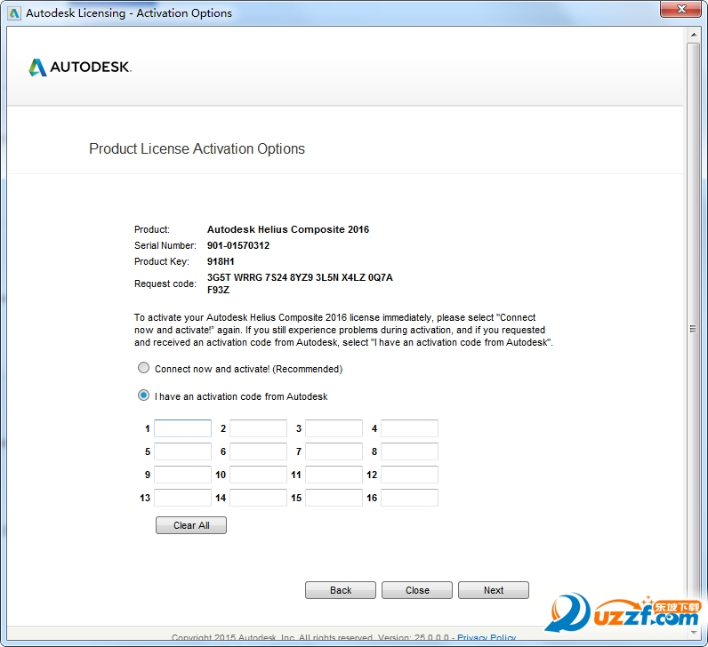Select Connect now and activate radio button
708x647 pixels.
pos(143,368)
